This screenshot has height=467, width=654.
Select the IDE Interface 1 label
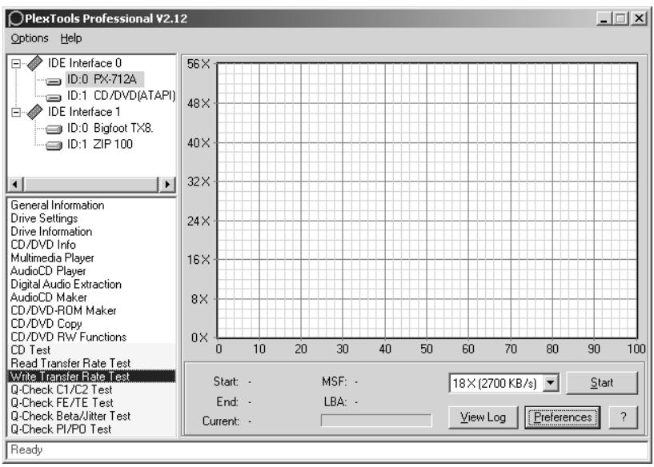click(84, 112)
